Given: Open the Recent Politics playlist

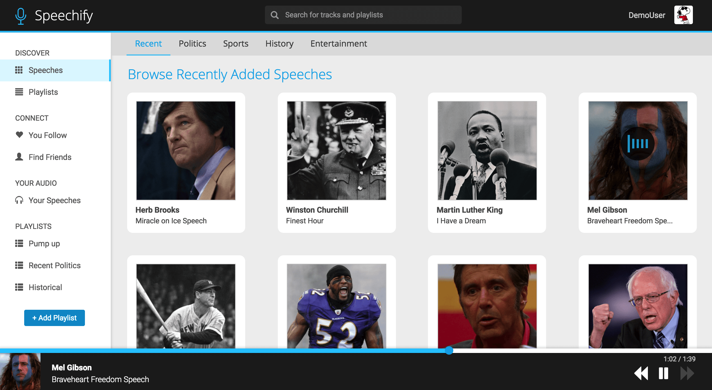Looking at the screenshot, I should (x=54, y=265).
